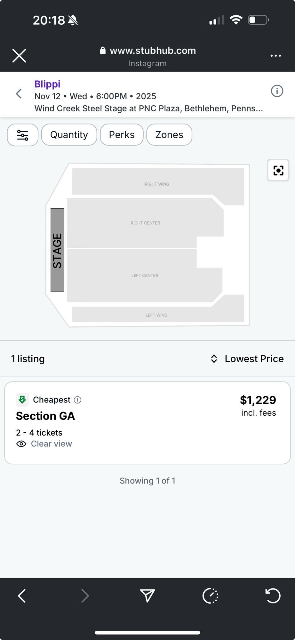
Task: Select the Right Center map section
Action: pyautogui.click(x=145, y=223)
